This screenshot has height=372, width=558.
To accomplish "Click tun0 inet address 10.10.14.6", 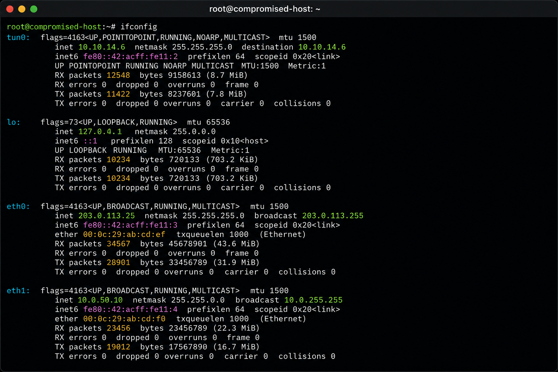I will click(102, 47).
